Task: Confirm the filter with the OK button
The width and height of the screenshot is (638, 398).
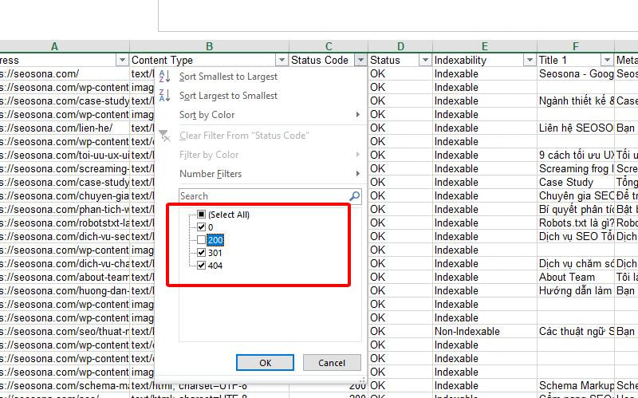Action: pyautogui.click(x=265, y=363)
